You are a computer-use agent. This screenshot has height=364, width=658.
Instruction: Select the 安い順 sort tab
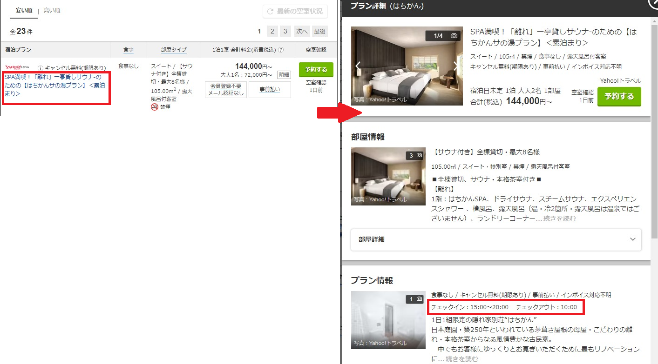(x=24, y=10)
